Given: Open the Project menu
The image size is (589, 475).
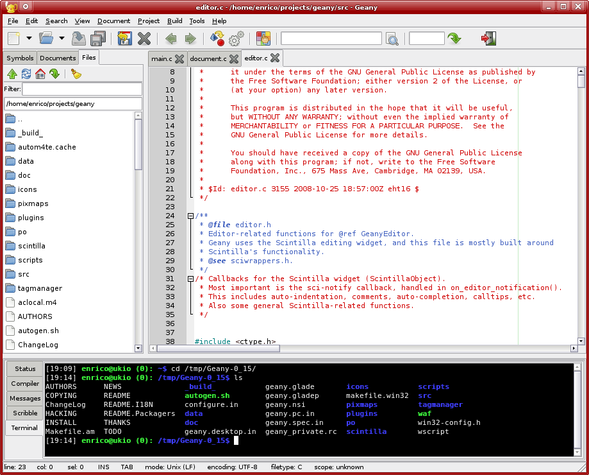Looking at the screenshot, I should 149,21.
